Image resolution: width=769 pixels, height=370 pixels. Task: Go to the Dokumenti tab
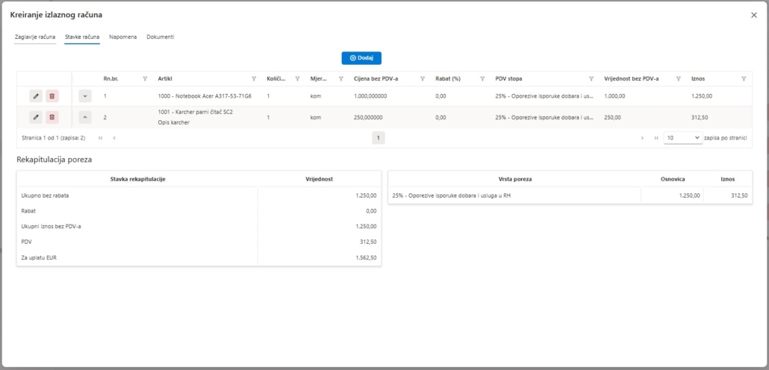click(x=161, y=37)
